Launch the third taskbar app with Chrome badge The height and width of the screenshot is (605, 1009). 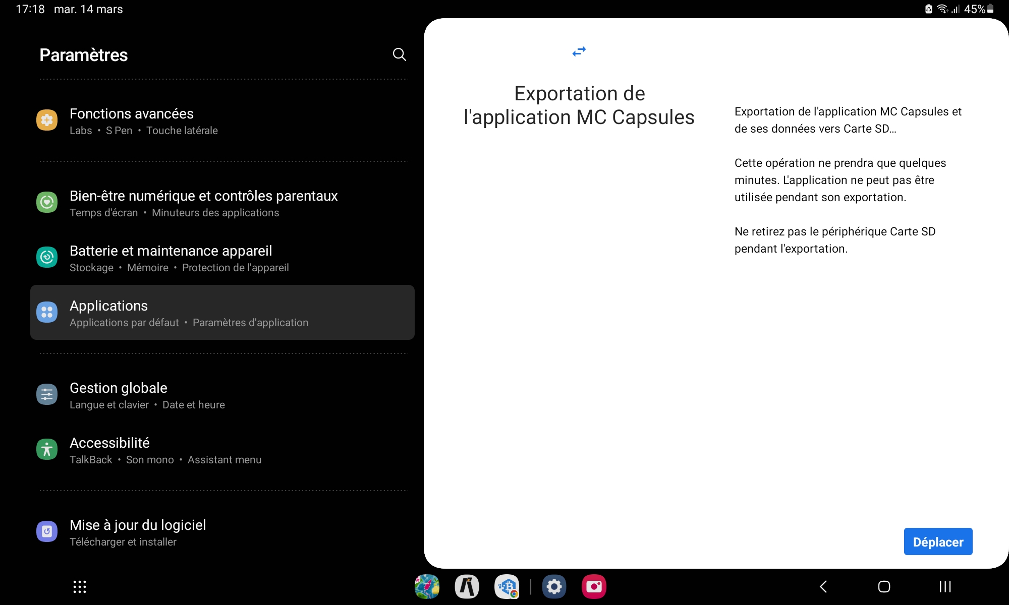(507, 587)
